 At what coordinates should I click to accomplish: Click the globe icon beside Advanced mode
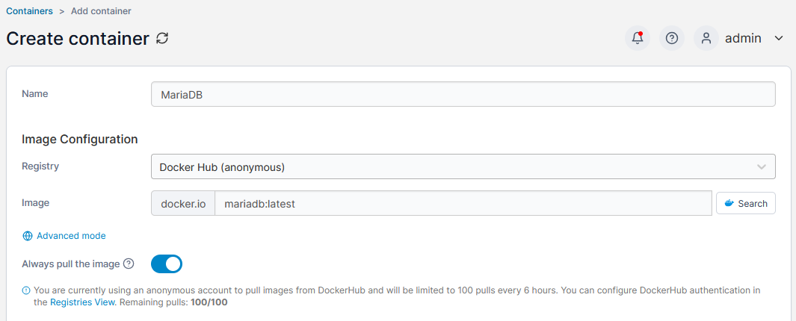[x=28, y=236]
